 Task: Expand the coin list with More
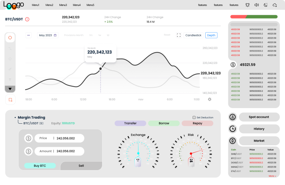(272, 176)
